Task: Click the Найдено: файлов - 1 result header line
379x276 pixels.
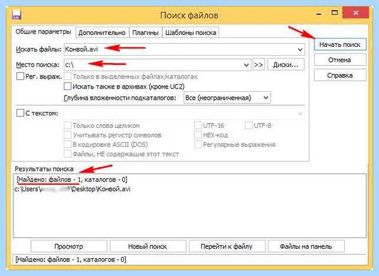Action: (72, 180)
